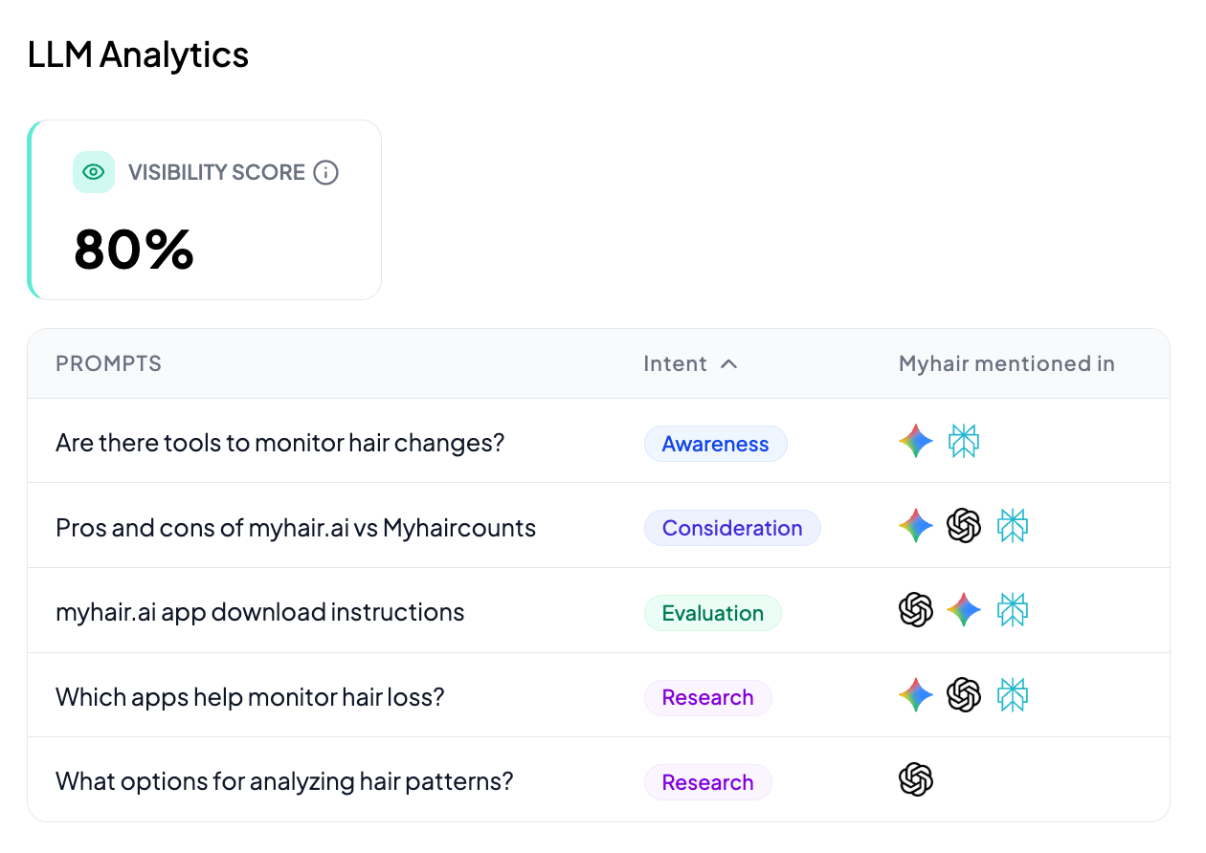The height and width of the screenshot is (853, 1206).
Task: Click the Gemini icon for hair changes prompt
Action: (x=915, y=441)
